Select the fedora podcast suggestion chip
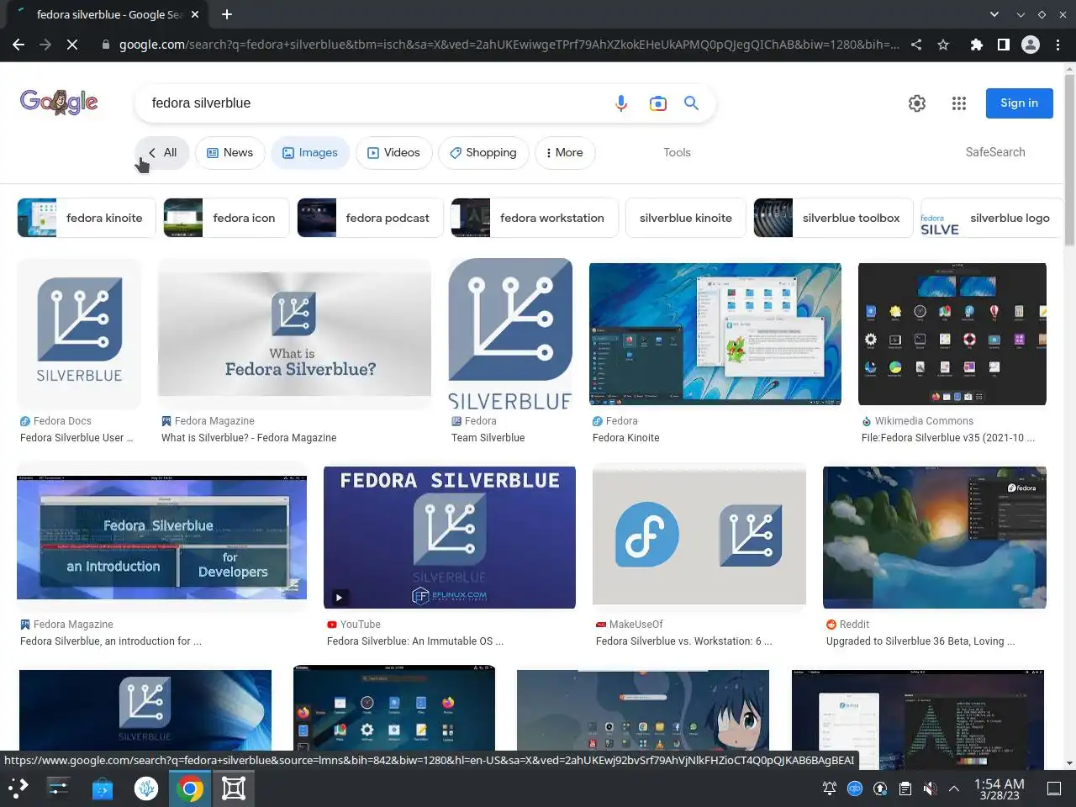Image resolution: width=1076 pixels, height=807 pixels. (x=370, y=218)
